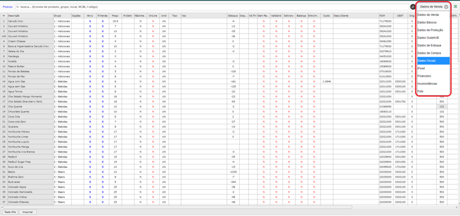Click the Produtos link at top left
The width and height of the screenshot is (460, 216).
point(7,6)
